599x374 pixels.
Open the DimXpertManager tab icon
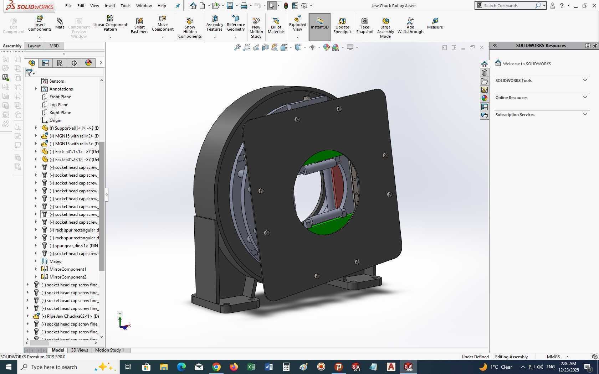(x=74, y=63)
